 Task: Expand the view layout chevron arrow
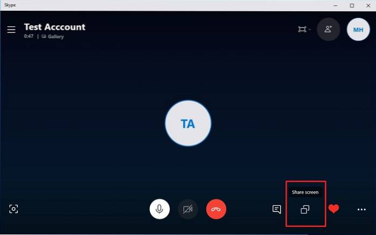click(x=310, y=30)
